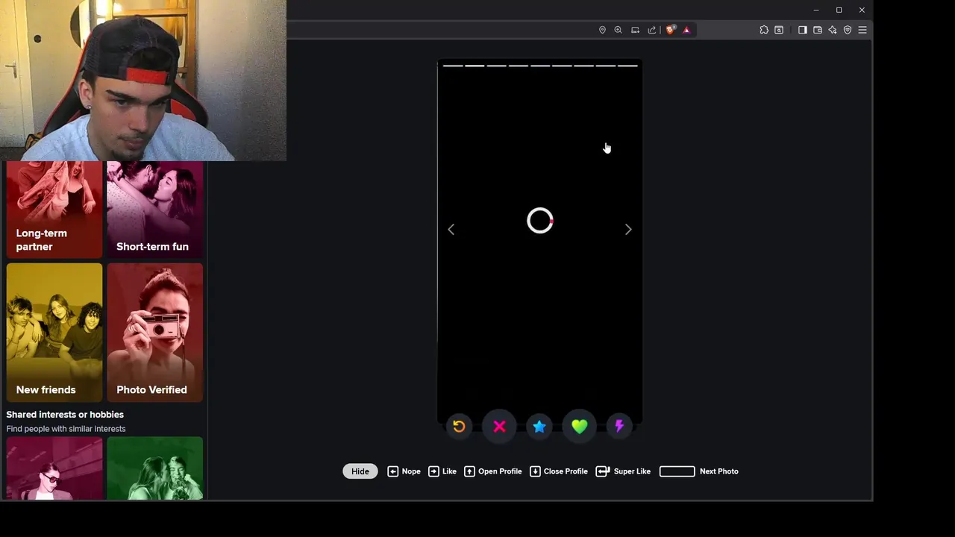The height and width of the screenshot is (537, 955).
Task: Click the purple Boost lightning button
Action: coord(619,427)
